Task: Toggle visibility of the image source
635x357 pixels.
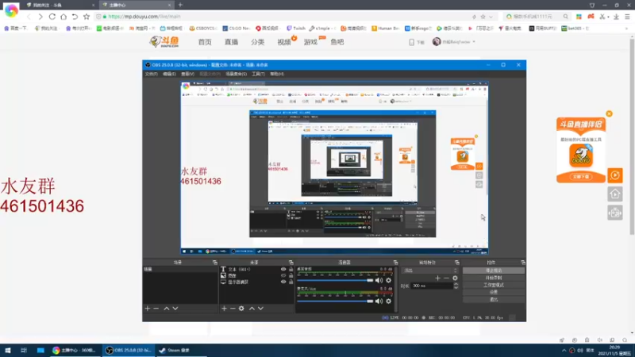Action: tap(283, 275)
